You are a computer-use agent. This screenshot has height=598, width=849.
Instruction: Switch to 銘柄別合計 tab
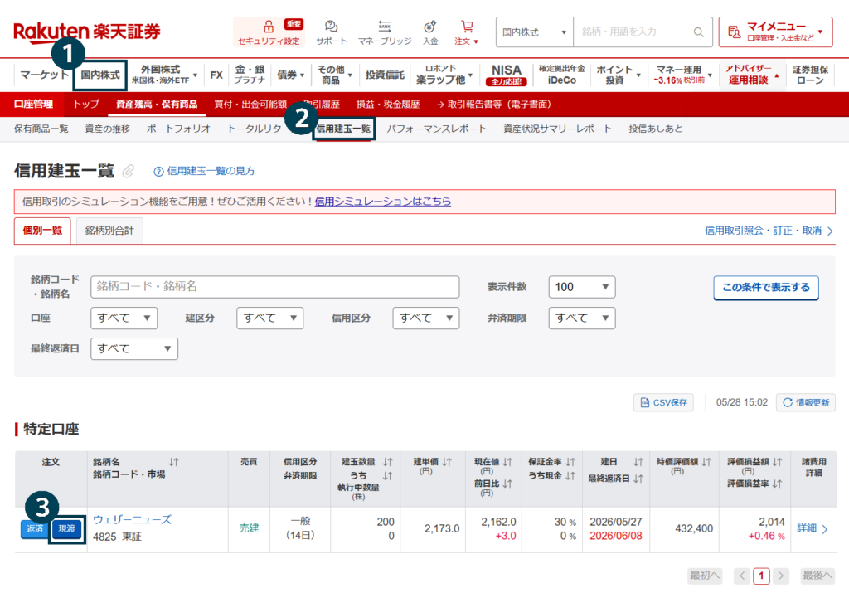109,231
